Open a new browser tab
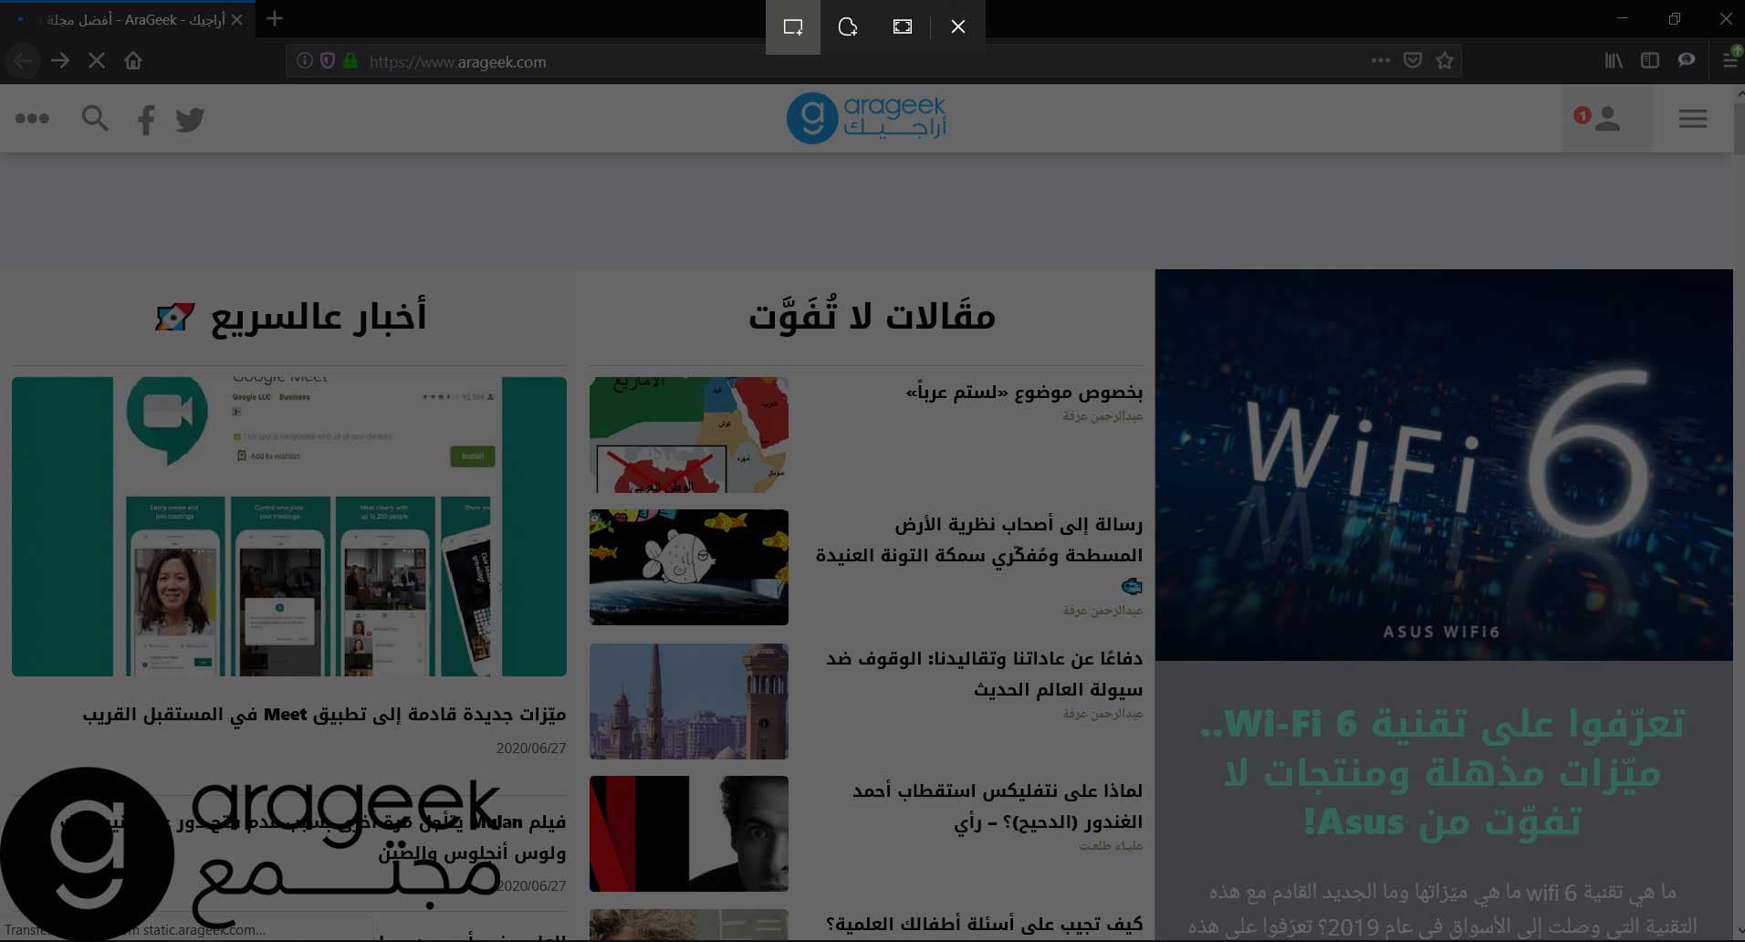Image resolution: width=1745 pixels, height=942 pixels. pyautogui.click(x=275, y=18)
